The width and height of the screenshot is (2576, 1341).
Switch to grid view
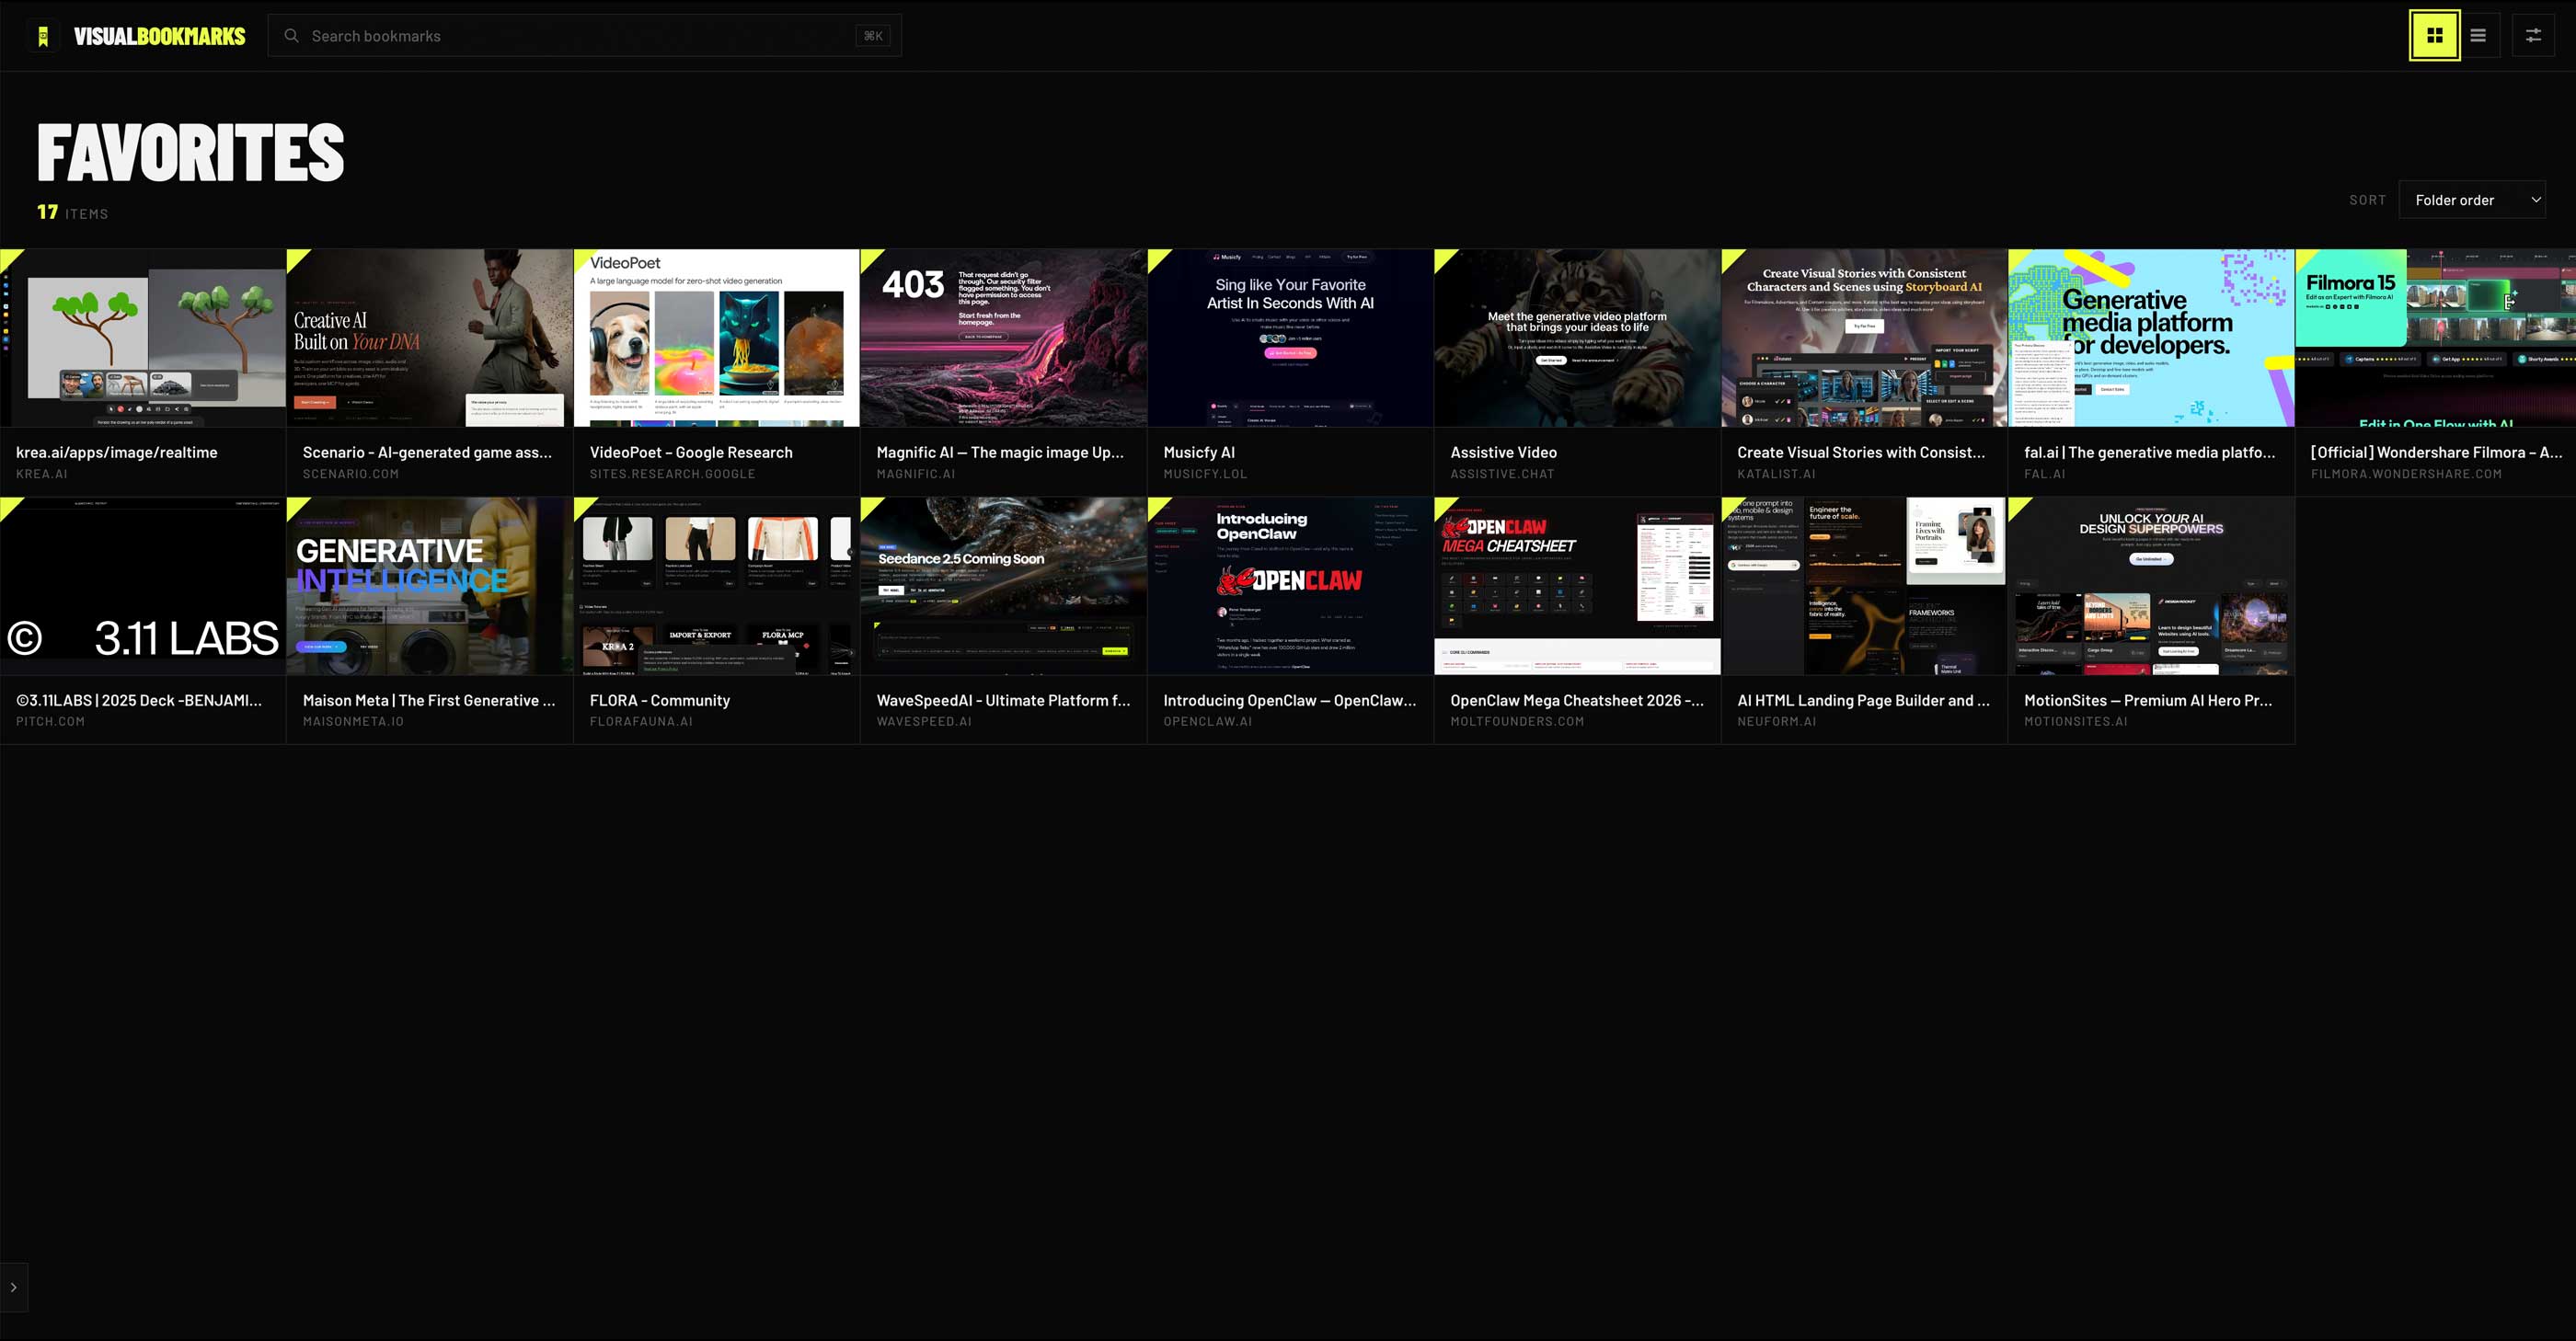(x=2434, y=36)
